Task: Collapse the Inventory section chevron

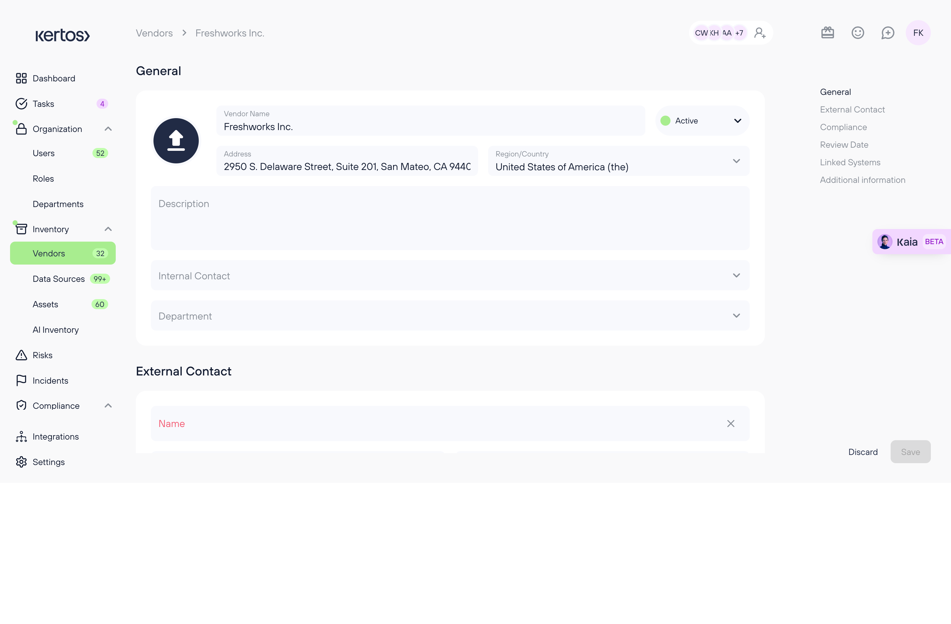Action: click(108, 229)
